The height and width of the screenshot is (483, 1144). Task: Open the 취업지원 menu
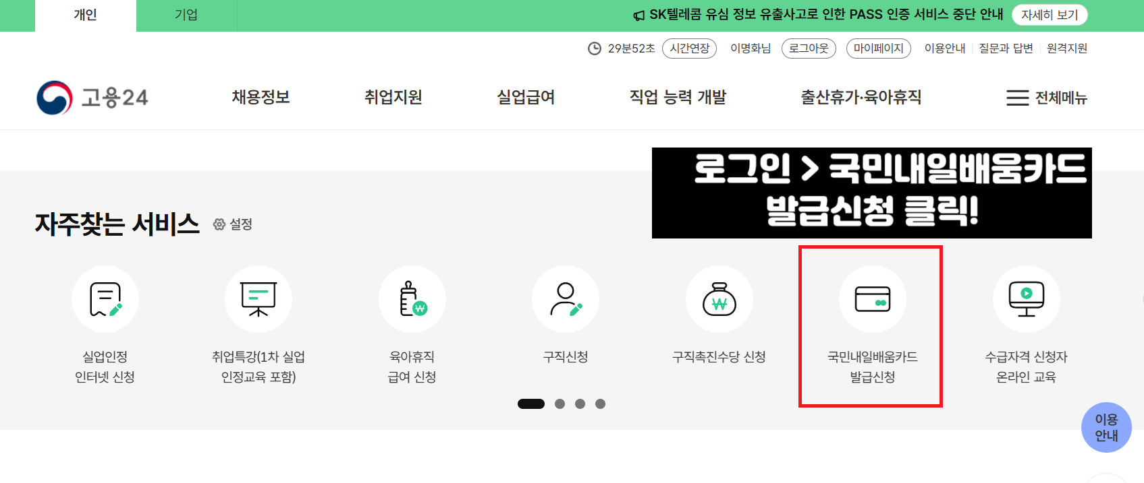click(x=393, y=97)
